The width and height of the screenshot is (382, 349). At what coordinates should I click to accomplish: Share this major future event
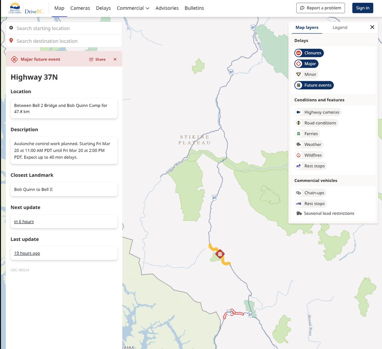pyautogui.click(x=97, y=59)
